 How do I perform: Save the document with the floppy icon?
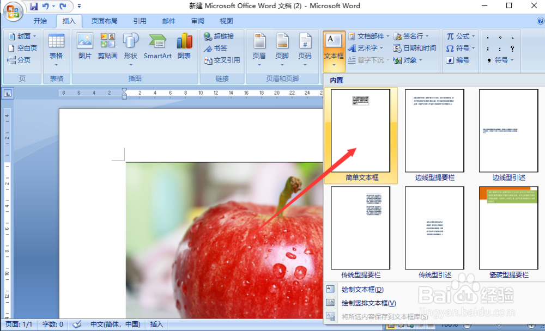(x=33, y=6)
